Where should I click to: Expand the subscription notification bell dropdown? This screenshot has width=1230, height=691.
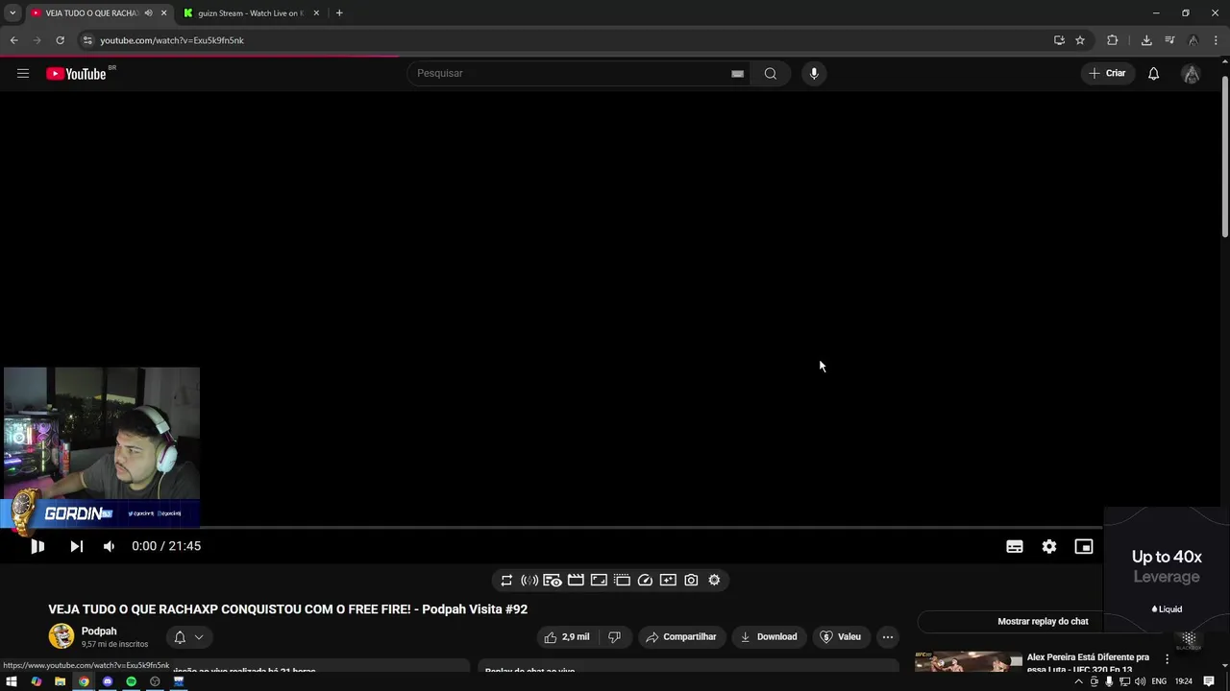(189, 636)
